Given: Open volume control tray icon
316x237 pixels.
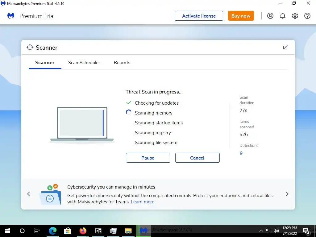Looking at the screenshot, I should click(276, 231).
